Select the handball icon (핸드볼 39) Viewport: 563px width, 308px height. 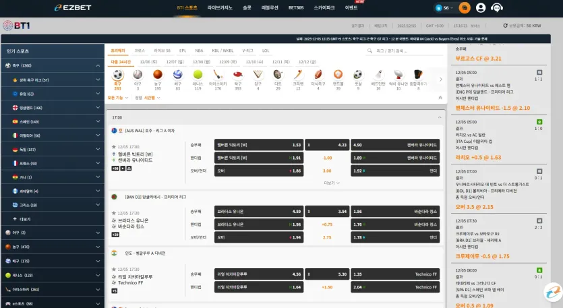(338, 75)
